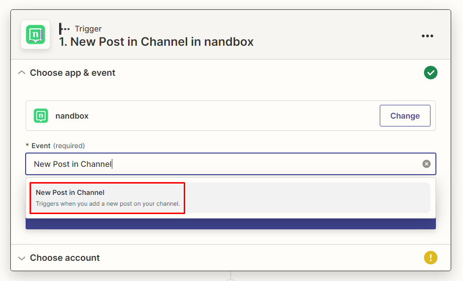Clear the Event field with X icon

[x=427, y=164]
